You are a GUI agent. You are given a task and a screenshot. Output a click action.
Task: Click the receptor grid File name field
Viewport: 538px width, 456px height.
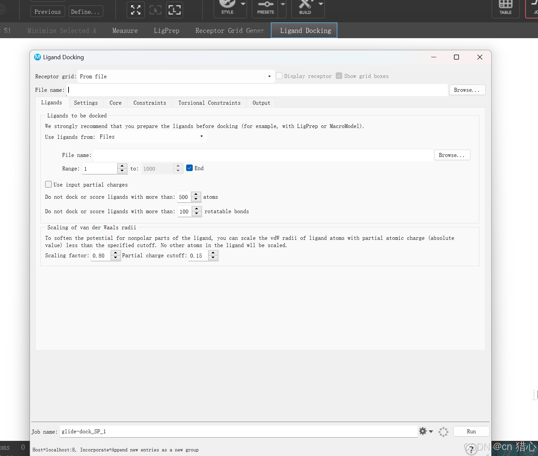click(257, 90)
